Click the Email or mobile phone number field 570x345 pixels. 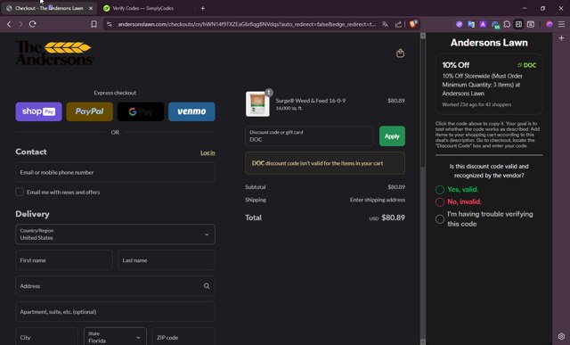coord(115,172)
